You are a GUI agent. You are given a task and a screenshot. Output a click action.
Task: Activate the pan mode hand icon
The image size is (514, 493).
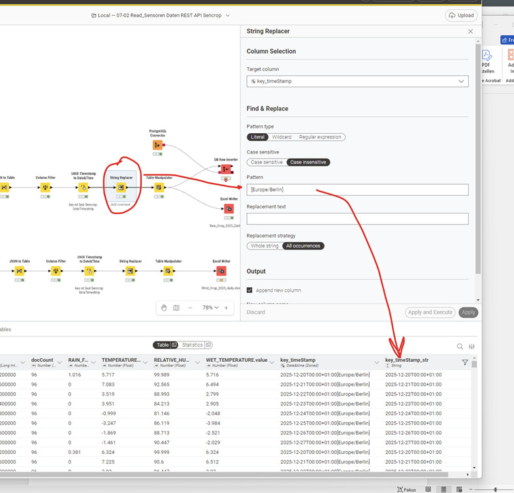point(164,308)
